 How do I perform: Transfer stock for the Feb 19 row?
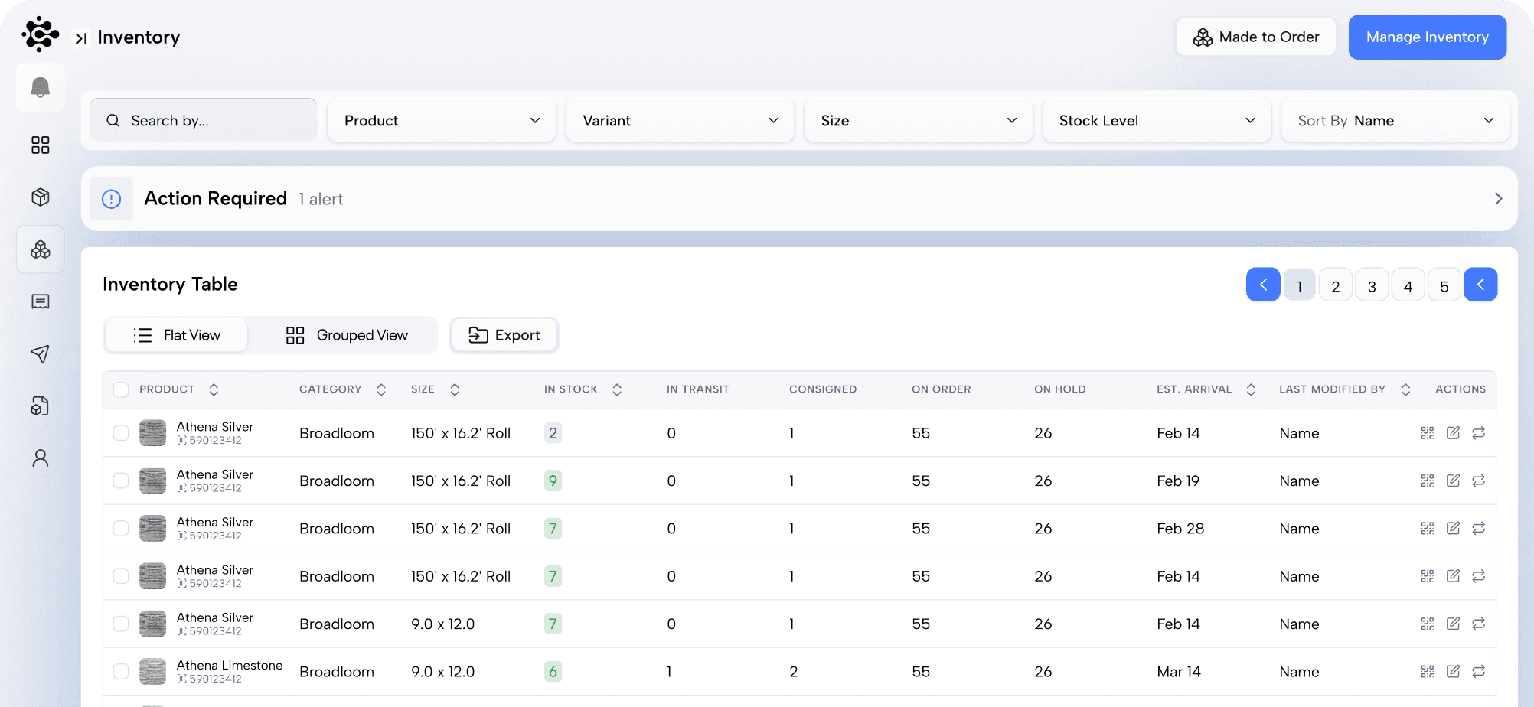(1479, 481)
